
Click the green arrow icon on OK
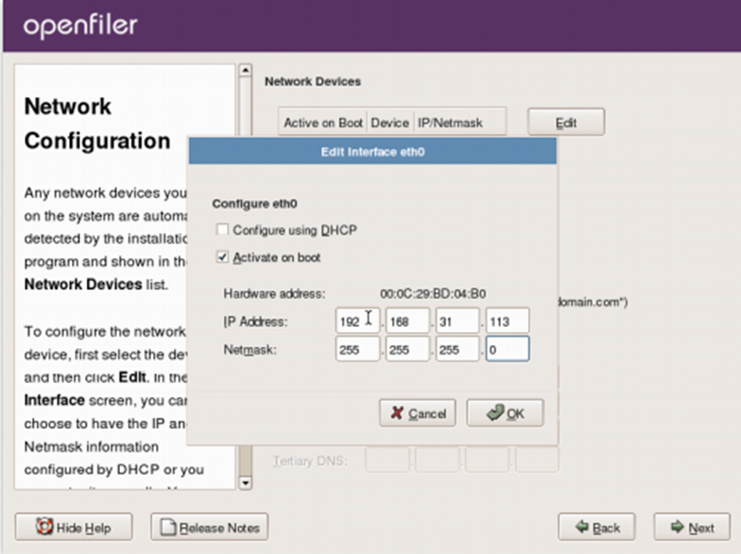click(495, 412)
